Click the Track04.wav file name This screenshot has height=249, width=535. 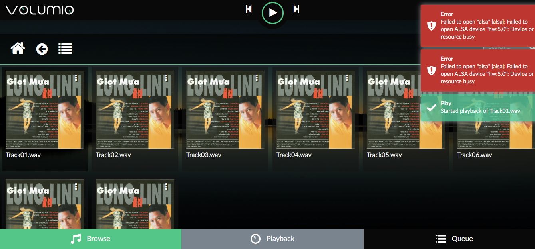click(294, 155)
